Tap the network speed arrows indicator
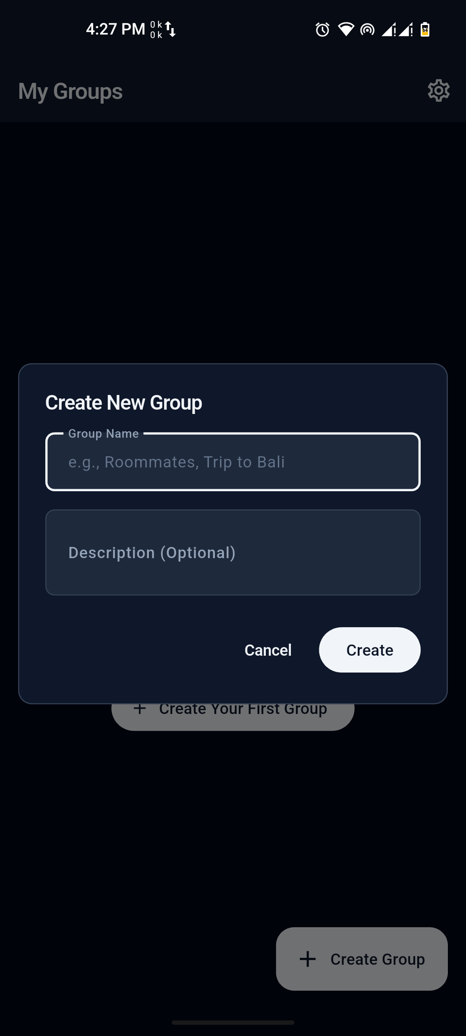The height and width of the screenshot is (1036, 466). tap(171, 29)
